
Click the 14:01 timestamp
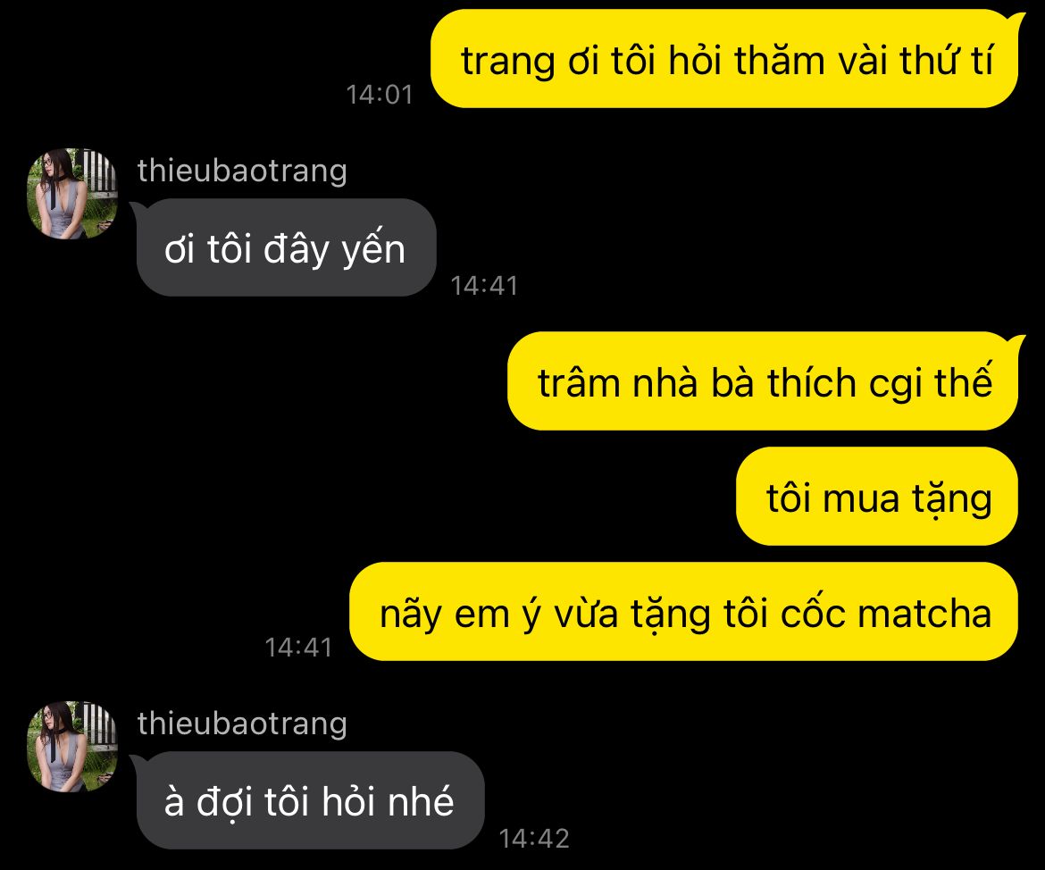tap(380, 95)
